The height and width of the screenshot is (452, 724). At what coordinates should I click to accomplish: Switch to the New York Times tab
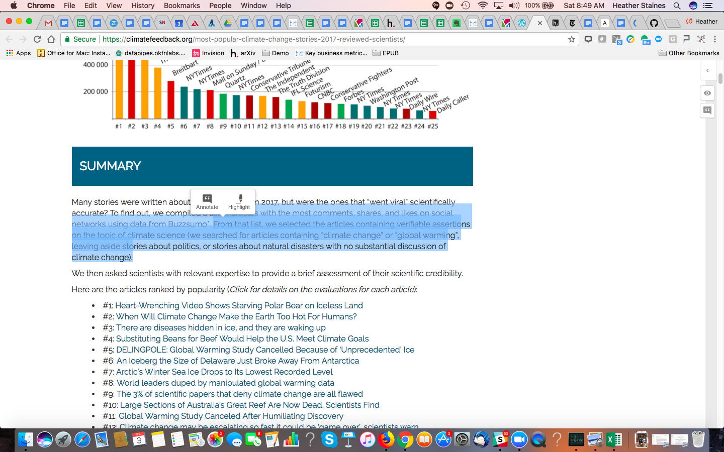[572, 23]
